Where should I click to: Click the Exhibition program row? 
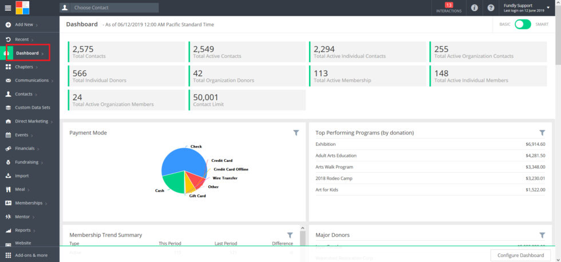(430, 144)
